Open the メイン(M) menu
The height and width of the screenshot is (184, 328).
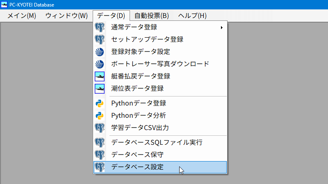click(22, 16)
